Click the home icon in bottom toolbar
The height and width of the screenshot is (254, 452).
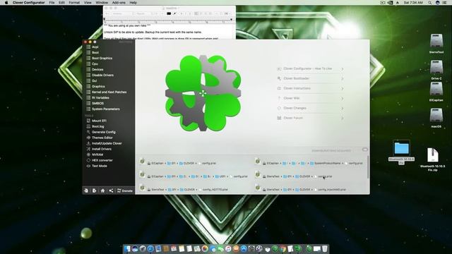[102, 190]
